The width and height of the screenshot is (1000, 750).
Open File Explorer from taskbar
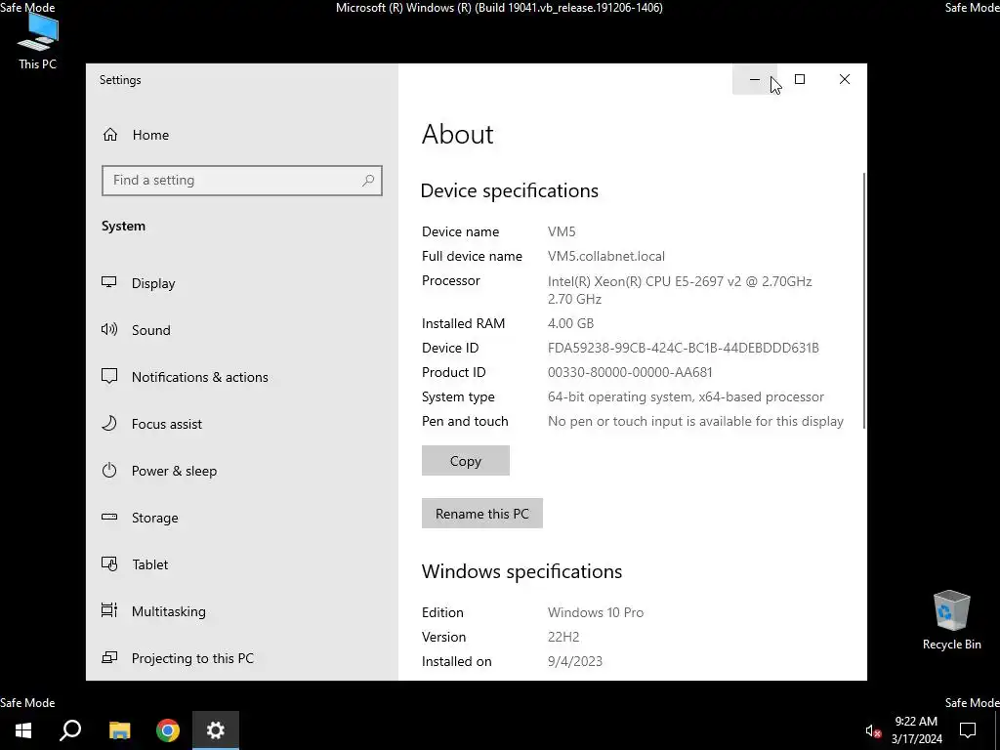[119, 730]
